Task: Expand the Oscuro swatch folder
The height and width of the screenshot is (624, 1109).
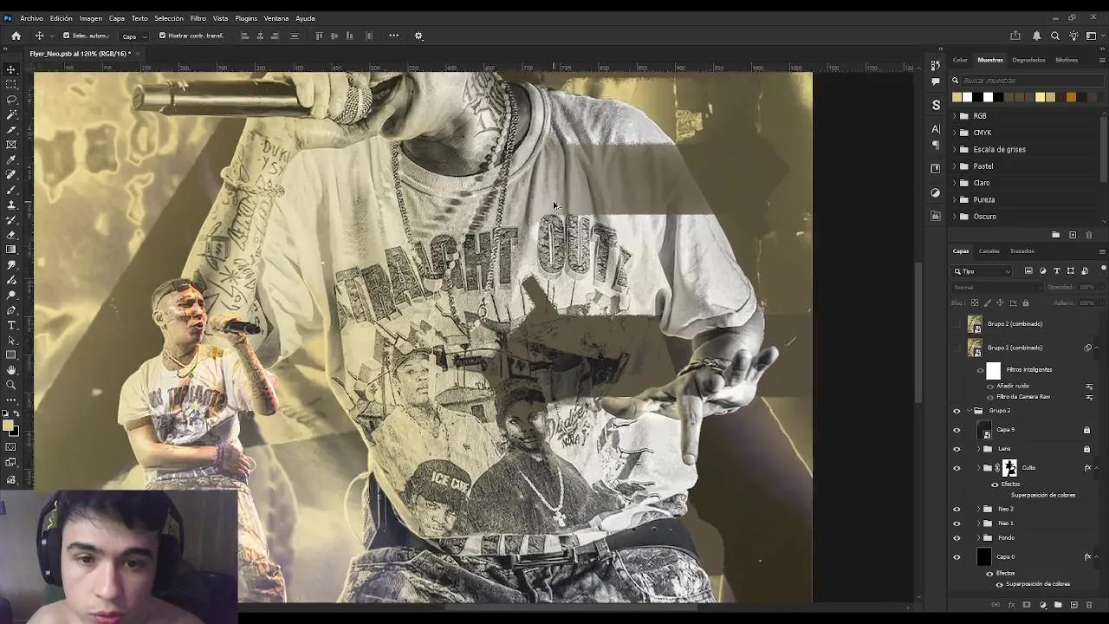Action: pos(955,217)
